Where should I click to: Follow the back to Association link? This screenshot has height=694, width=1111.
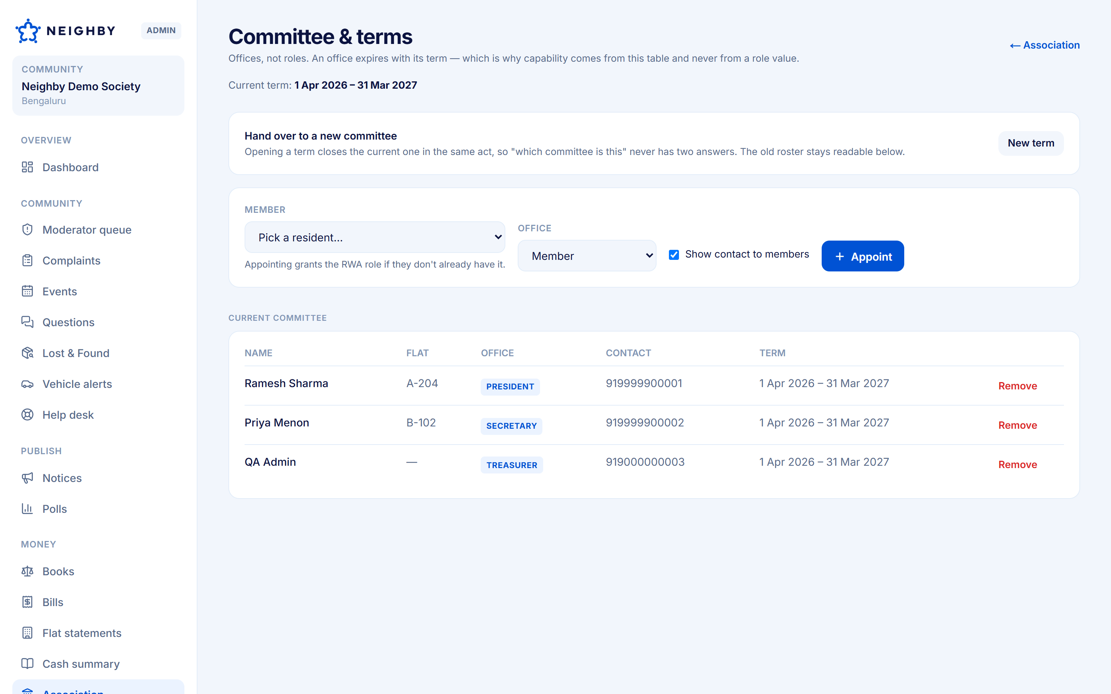click(1044, 45)
